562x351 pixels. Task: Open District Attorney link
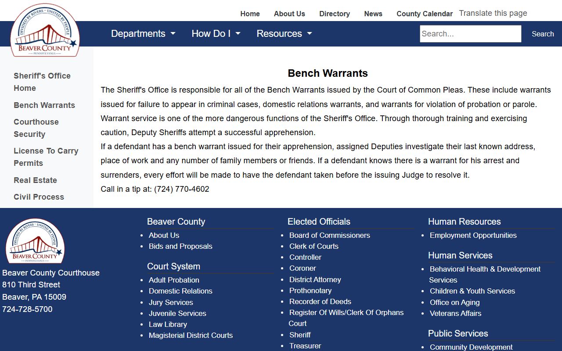315,279
